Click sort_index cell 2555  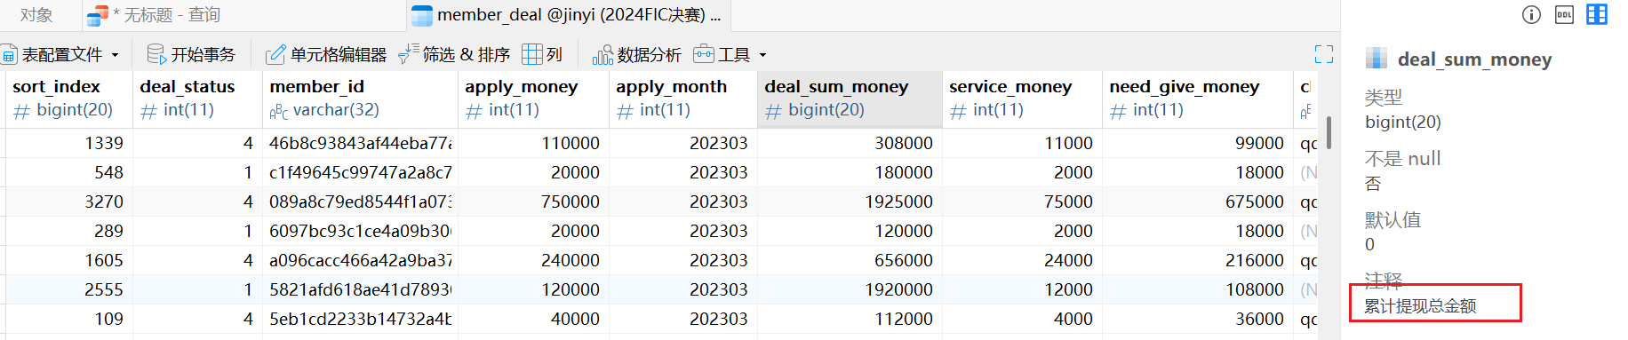click(x=69, y=289)
